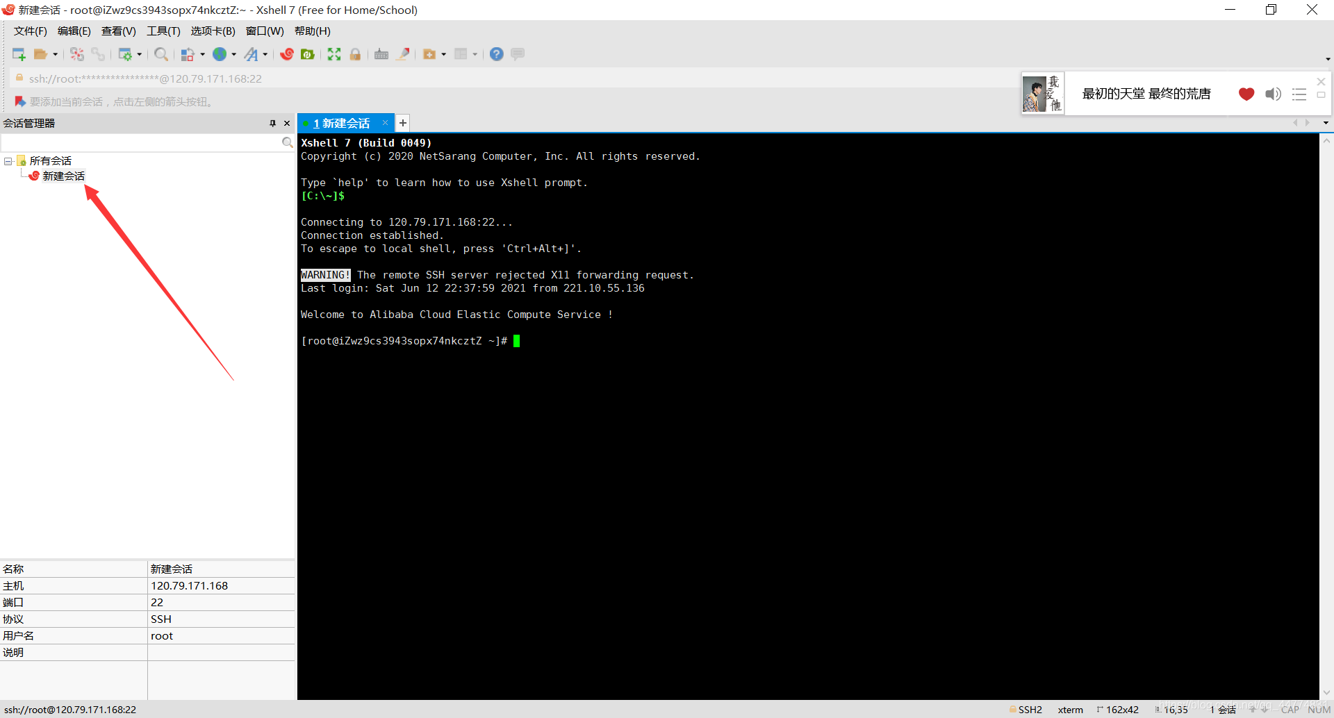Click the folder with plus toolbar icon
The image size is (1334, 718).
pos(429,54)
